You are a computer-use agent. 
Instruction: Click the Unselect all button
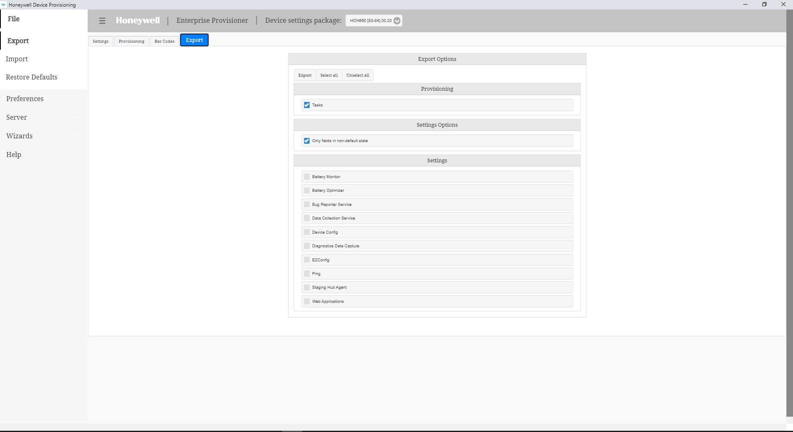(x=358, y=75)
